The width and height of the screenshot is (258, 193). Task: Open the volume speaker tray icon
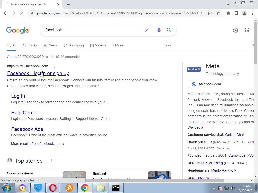coord(233,188)
